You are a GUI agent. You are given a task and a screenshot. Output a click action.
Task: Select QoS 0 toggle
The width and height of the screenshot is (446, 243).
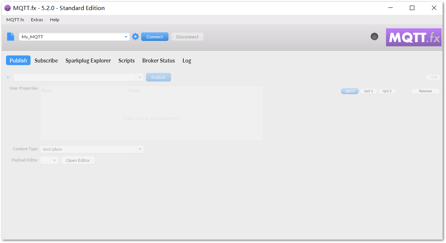tap(350, 91)
